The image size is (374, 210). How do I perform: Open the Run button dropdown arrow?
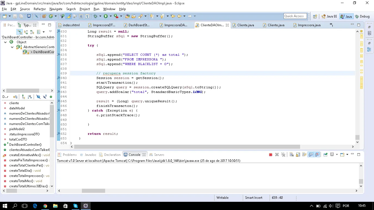[x=110, y=16]
